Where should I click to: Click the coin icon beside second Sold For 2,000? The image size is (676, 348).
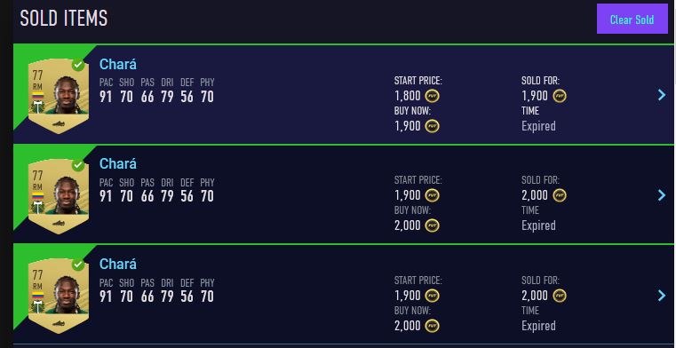560,195
